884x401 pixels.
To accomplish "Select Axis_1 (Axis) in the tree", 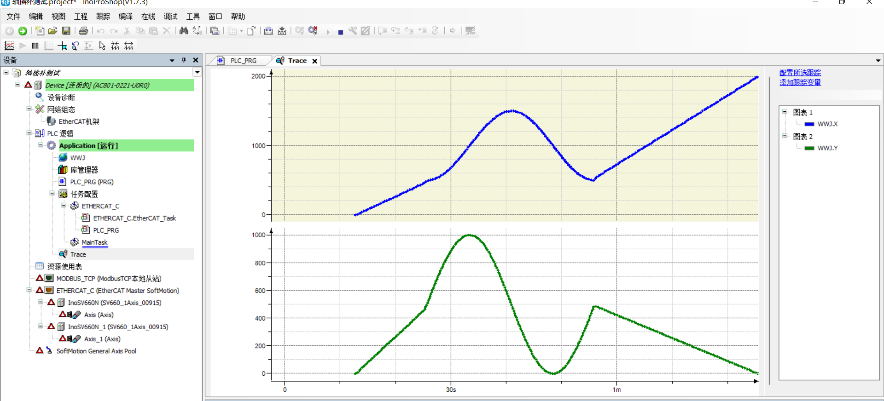I will tap(102, 339).
